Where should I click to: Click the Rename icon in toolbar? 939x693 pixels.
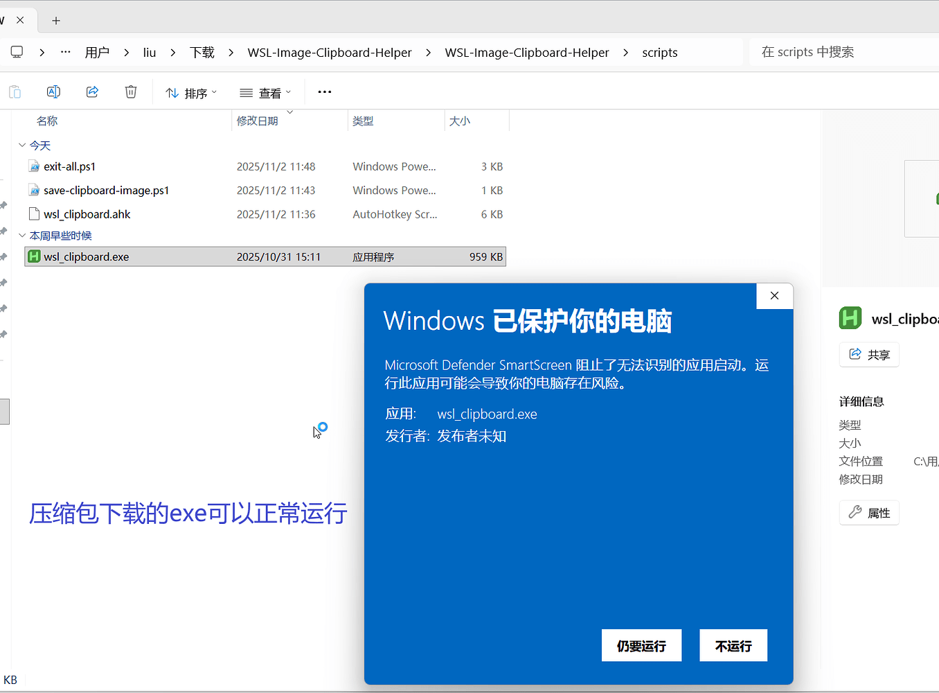pyautogui.click(x=53, y=92)
